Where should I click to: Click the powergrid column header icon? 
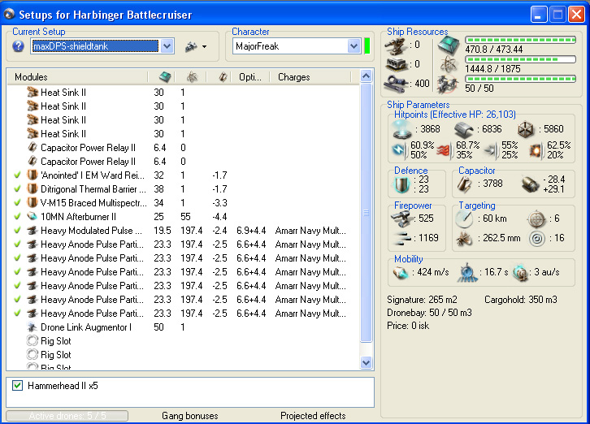(193, 77)
